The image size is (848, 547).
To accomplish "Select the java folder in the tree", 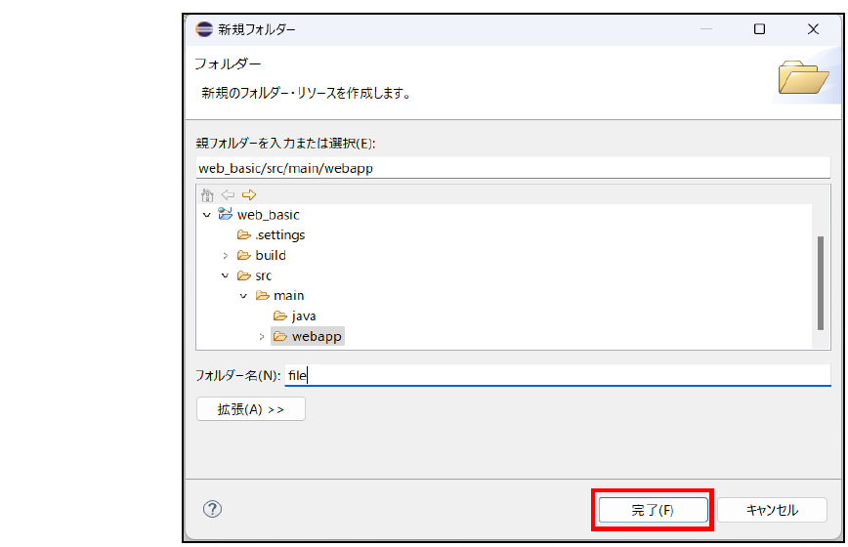I will click(303, 316).
